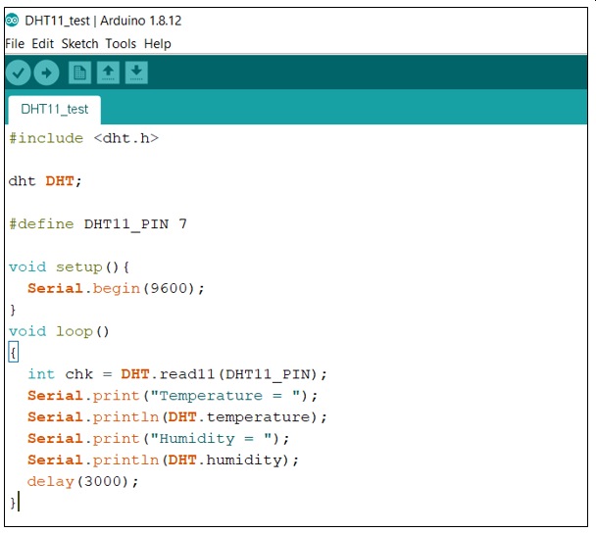Open the Sketch menu

coord(79,44)
